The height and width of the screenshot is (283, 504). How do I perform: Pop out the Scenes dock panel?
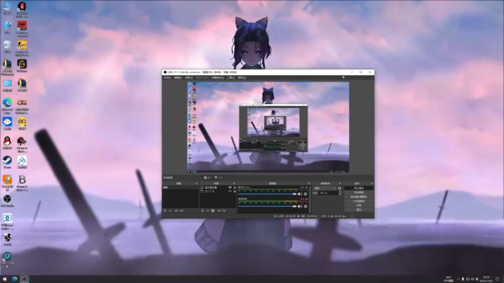[x=197, y=184]
